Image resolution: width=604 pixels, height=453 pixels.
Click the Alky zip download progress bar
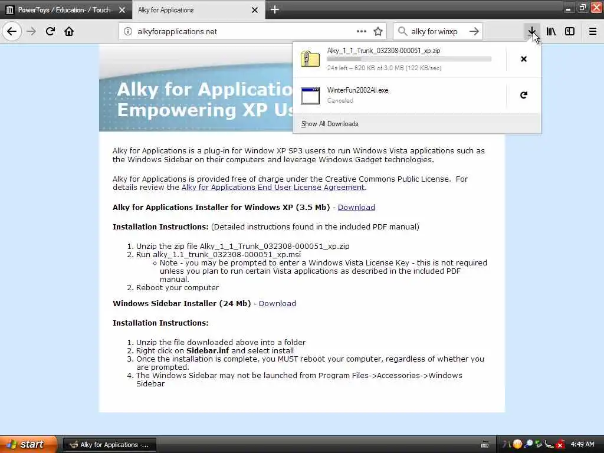coord(409,59)
